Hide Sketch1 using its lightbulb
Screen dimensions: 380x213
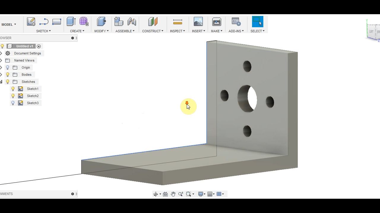(13, 89)
